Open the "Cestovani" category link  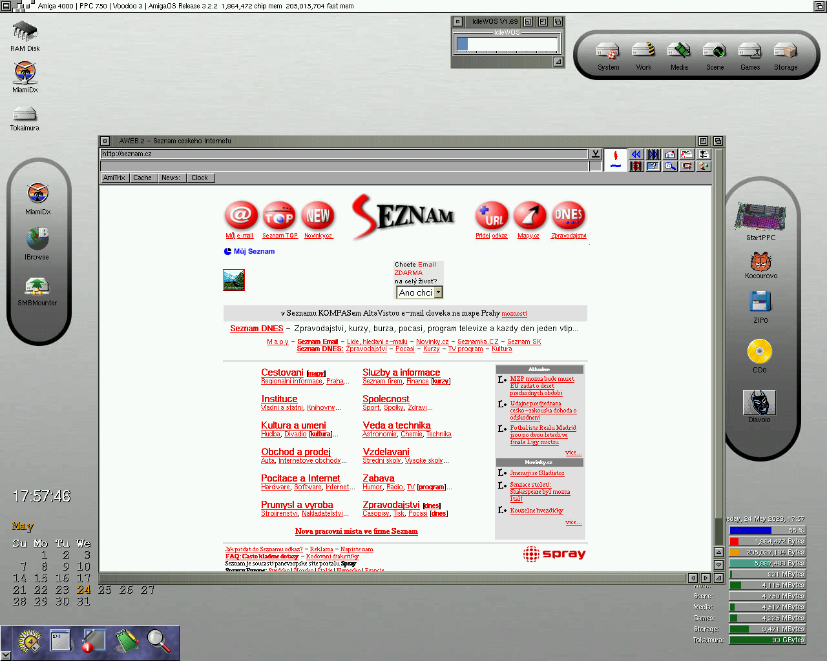tap(282, 372)
